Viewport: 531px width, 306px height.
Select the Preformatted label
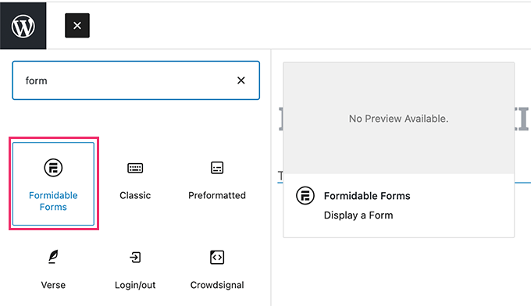point(217,195)
